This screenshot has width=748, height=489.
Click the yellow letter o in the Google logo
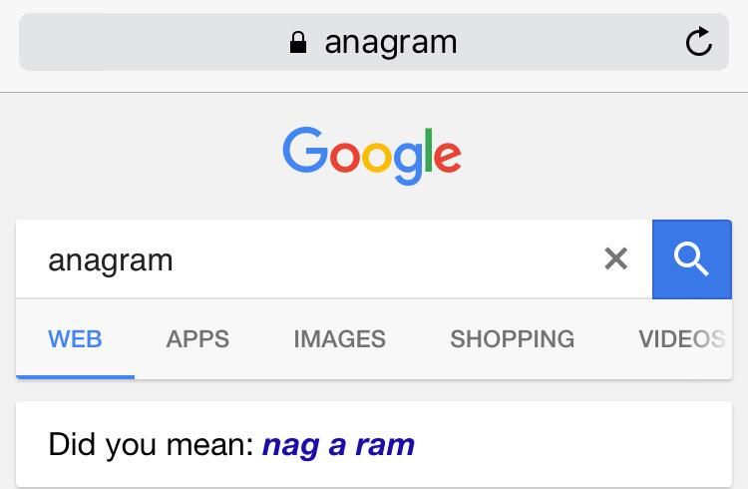pyautogui.click(x=375, y=157)
